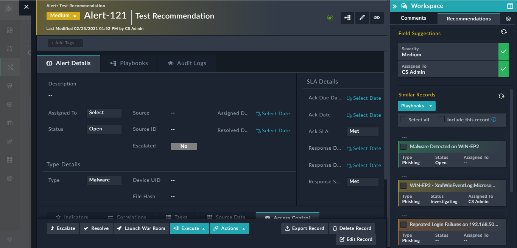Check Include this record checkbox
The height and width of the screenshot is (248, 517).
pos(441,119)
